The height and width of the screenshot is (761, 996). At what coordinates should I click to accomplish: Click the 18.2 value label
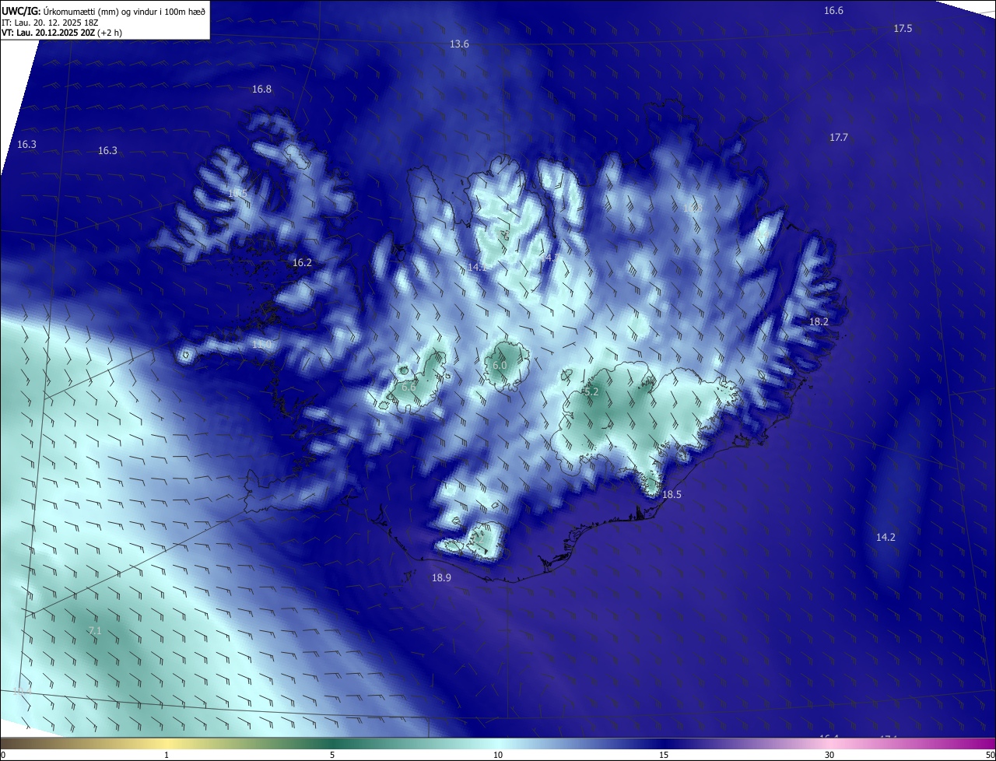tap(819, 321)
